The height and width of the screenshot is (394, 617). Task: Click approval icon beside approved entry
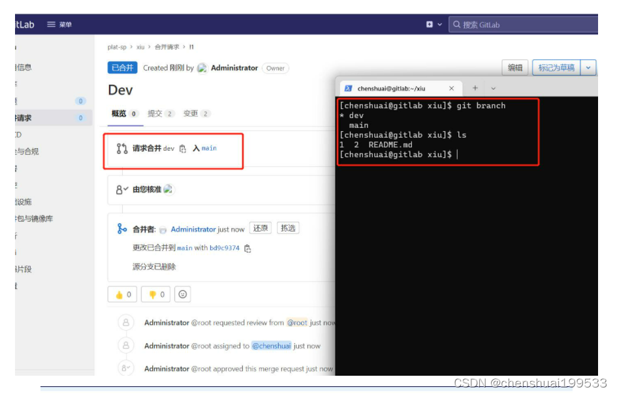tap(126, 368)
